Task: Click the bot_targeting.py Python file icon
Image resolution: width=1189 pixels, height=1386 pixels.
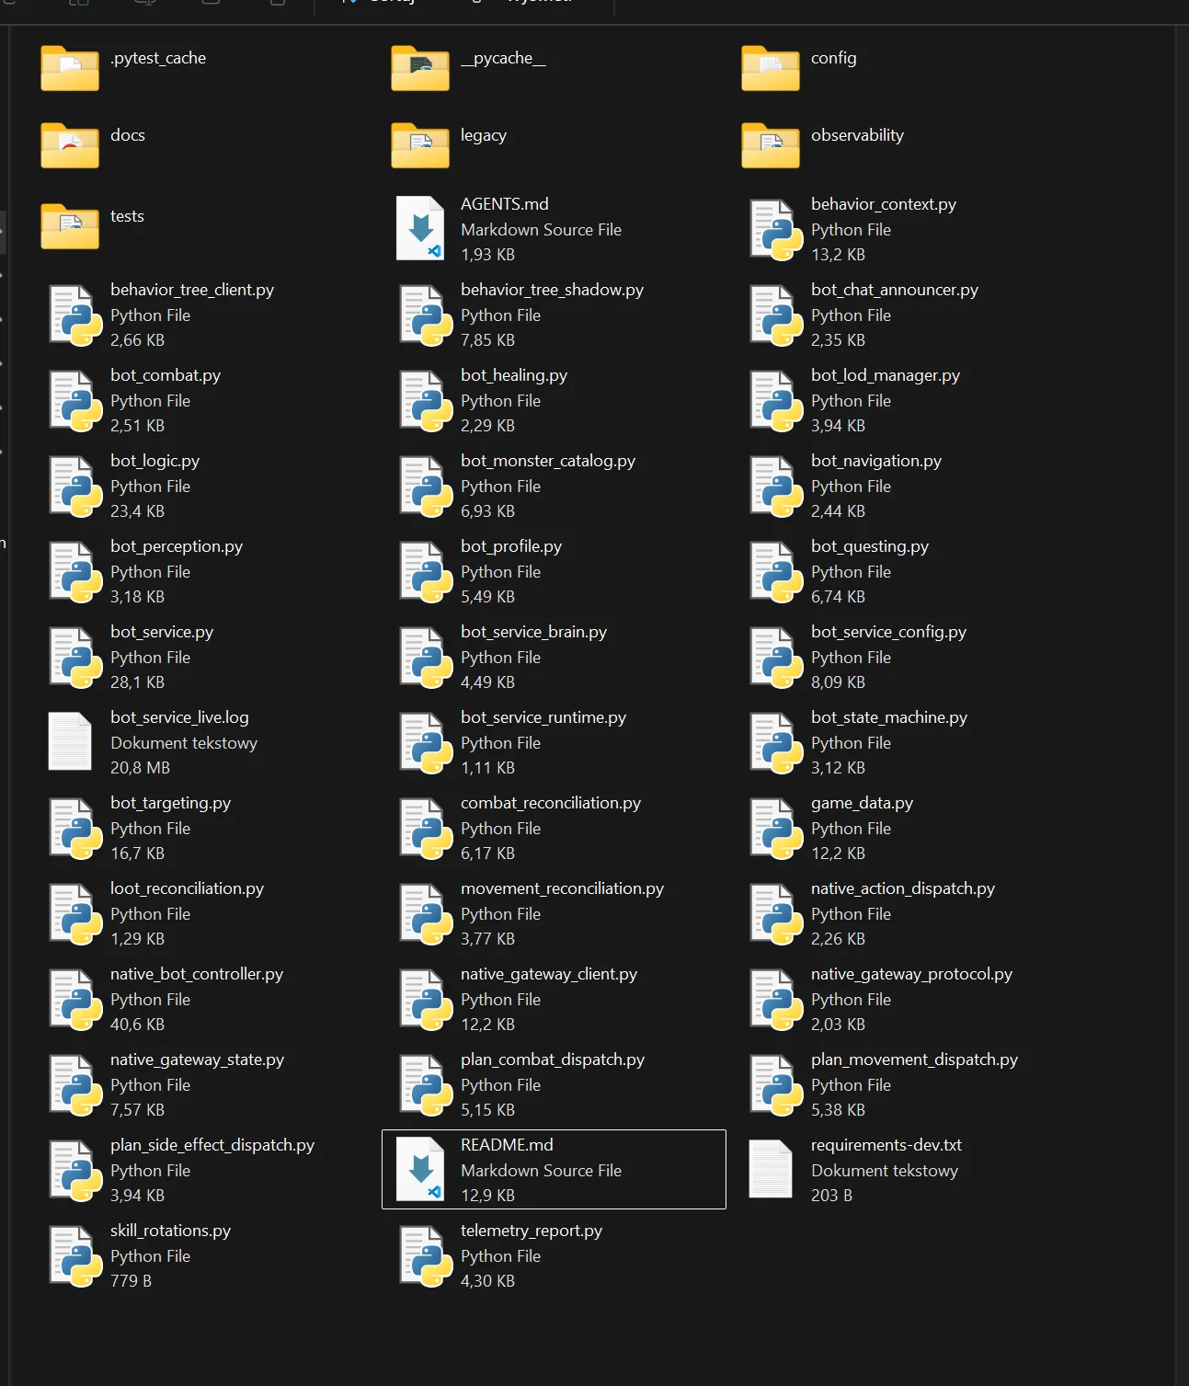Action: [75, 829]
